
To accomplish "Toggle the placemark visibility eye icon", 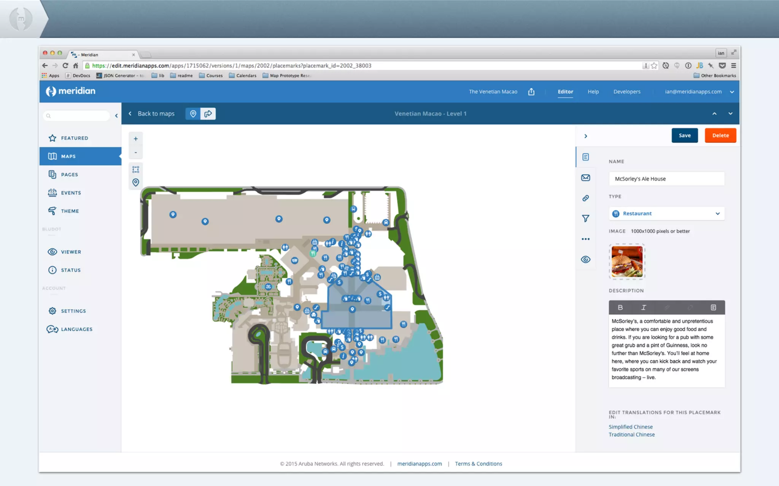I will [585, 260].
